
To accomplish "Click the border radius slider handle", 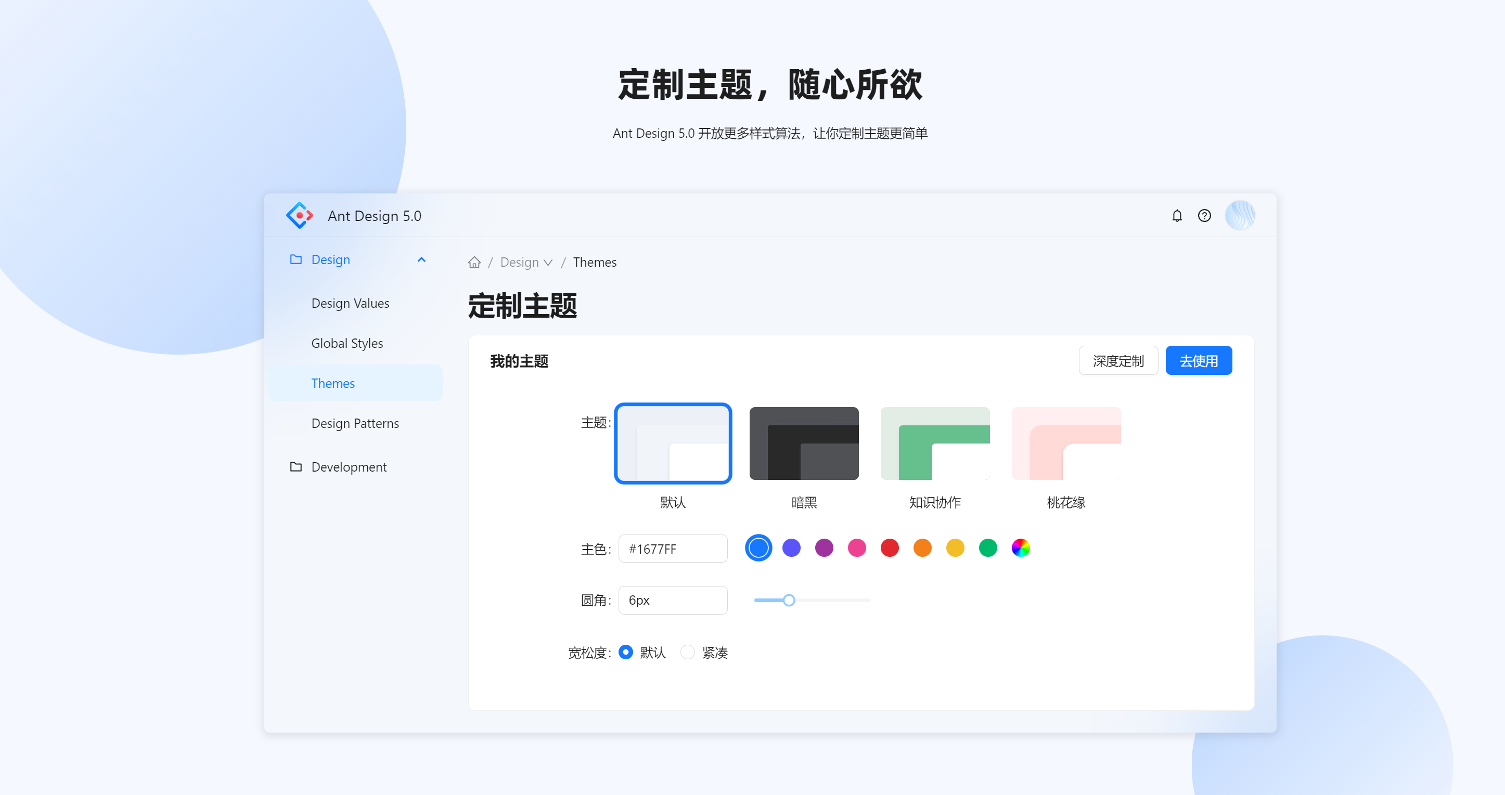I will pyautogui.click(x=789, y=600).
